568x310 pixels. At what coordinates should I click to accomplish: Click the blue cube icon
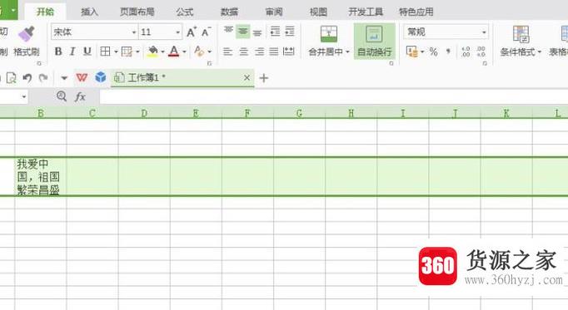(101, 77)
